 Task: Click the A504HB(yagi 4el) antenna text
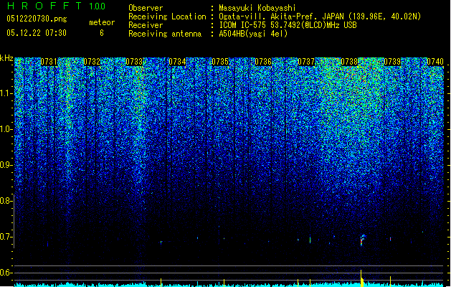pos(253,34)
